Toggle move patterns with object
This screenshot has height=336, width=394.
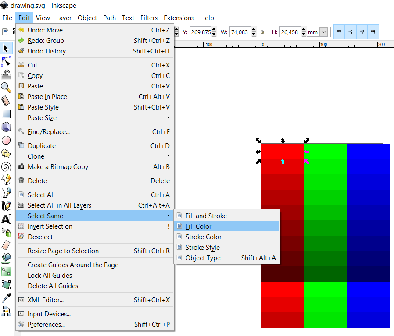pyautogui.click(x=373, y=32)
